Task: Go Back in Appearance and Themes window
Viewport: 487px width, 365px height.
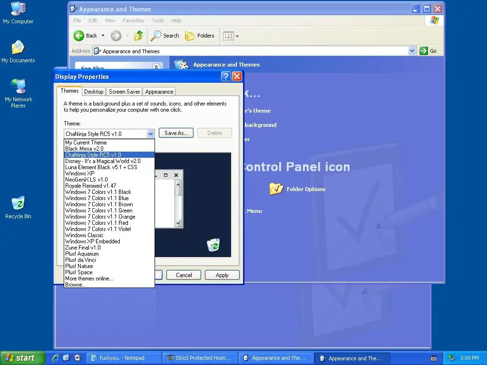Action: pos(86,36)
